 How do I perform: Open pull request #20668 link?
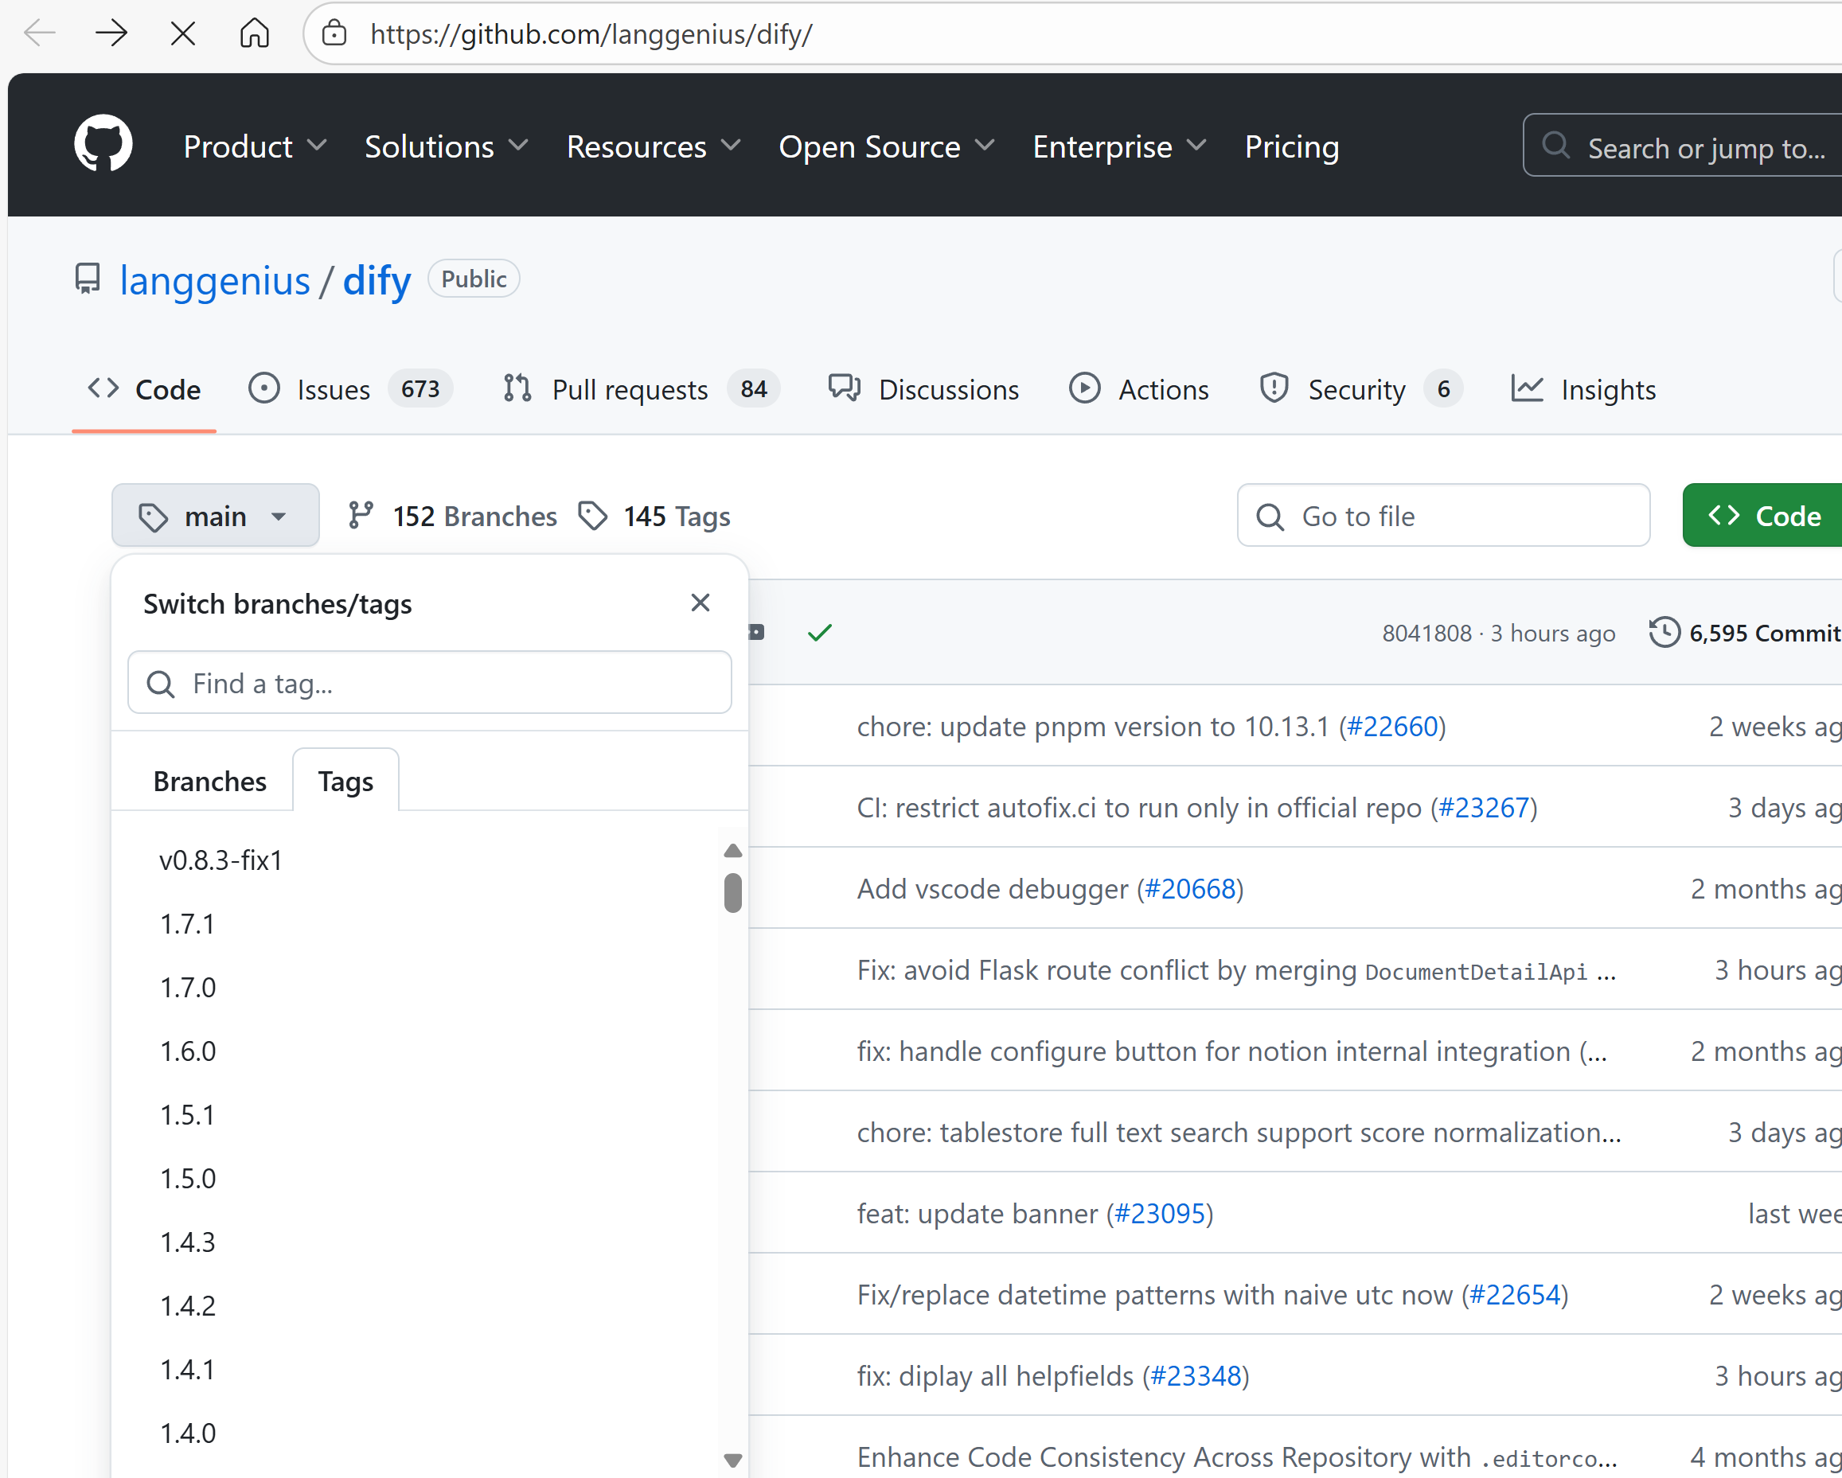pyautogui.click(x=1190, y=888)
